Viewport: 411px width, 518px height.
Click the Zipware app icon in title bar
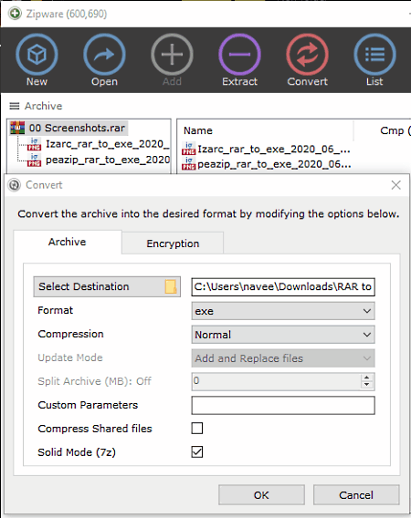(x=15, y=14)
